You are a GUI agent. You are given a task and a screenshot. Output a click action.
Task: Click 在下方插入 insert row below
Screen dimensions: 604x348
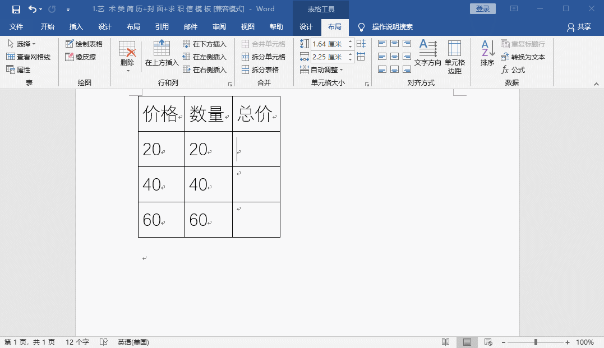point(205,44)
